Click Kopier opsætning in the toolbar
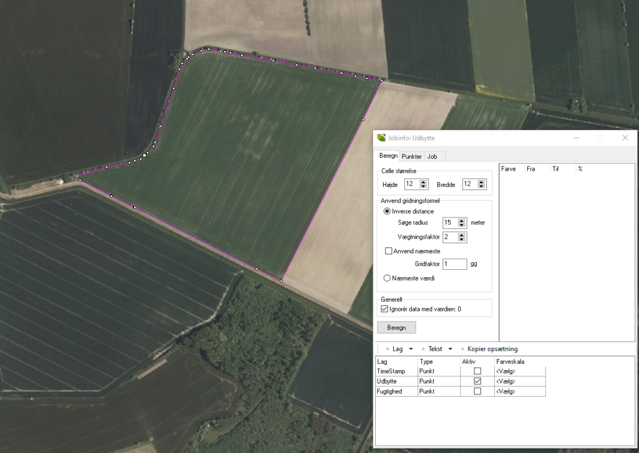Screen dimensions: 639x453 tap(492, 349)
